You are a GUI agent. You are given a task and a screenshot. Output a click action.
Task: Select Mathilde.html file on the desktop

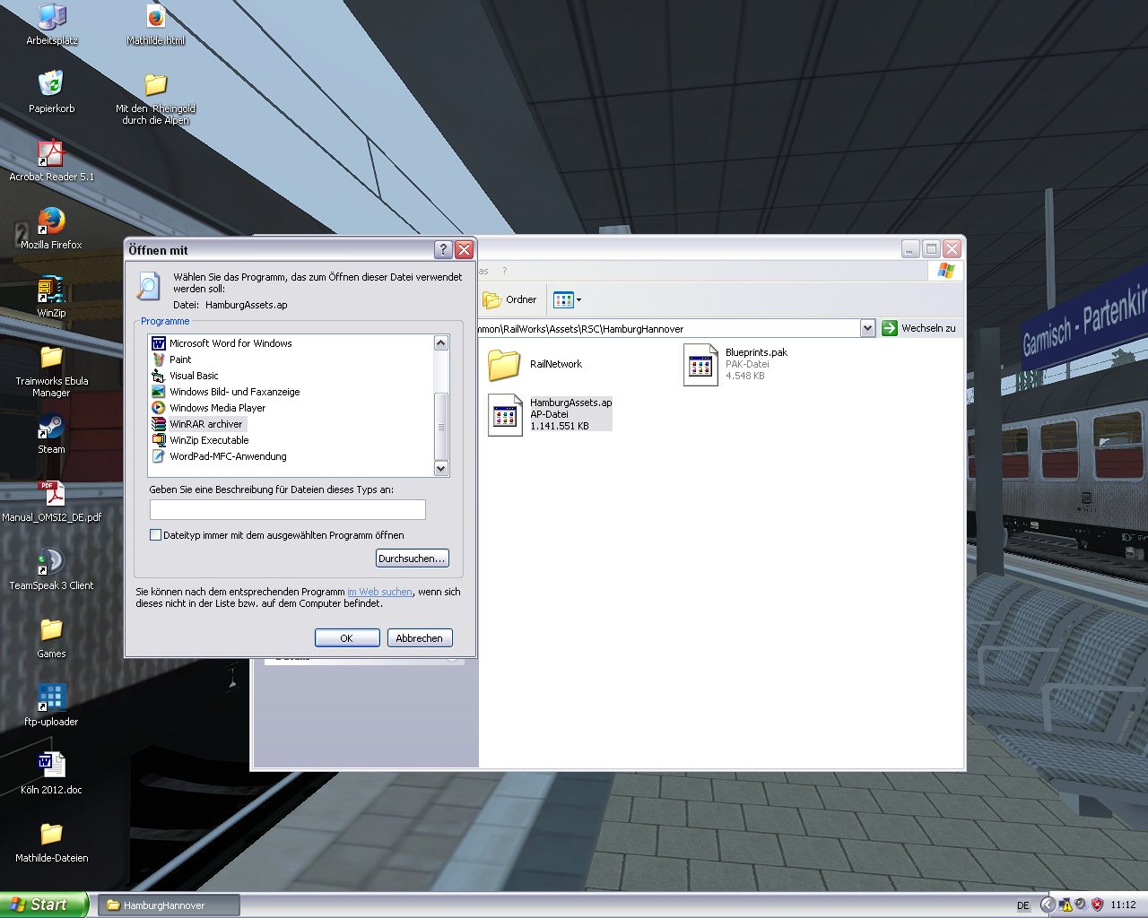[x=156, y=25]
